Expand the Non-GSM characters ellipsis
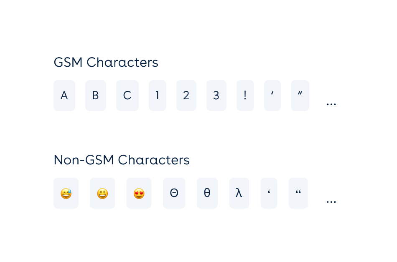Screen dimensions: 397x262 (331, 201)
